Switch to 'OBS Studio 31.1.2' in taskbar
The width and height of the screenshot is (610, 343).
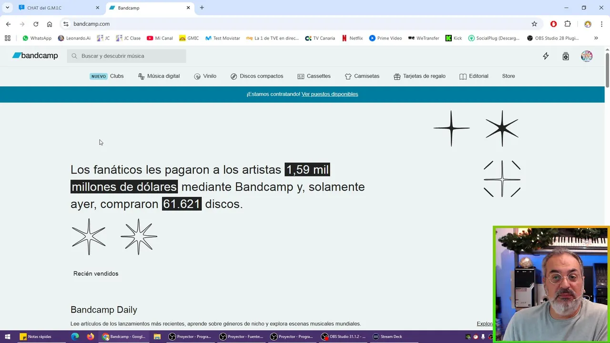tap(344, 336)
